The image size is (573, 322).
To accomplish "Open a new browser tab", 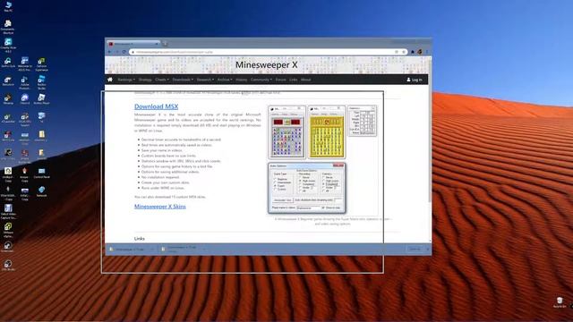I will tap(165, 44).
